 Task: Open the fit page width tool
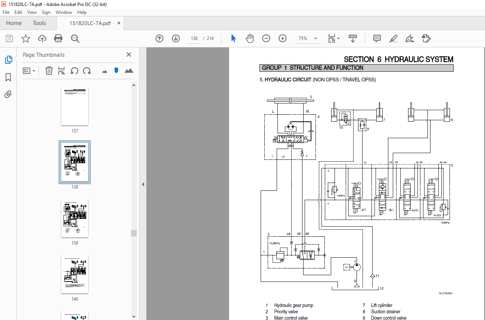click(332, 38)
